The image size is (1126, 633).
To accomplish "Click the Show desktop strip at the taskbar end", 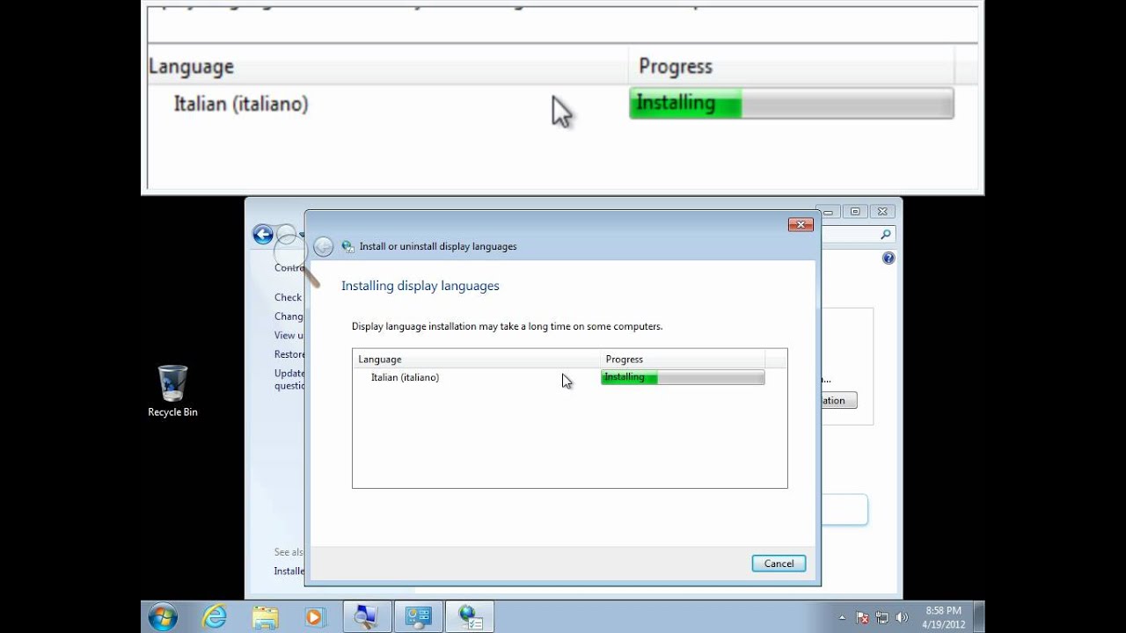I will point(979,617).
